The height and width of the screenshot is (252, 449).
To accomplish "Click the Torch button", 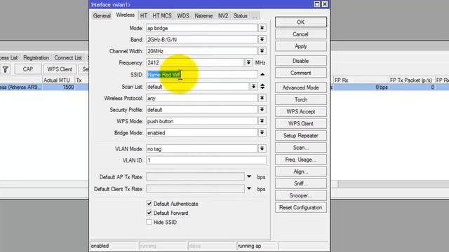I will 301,99.
